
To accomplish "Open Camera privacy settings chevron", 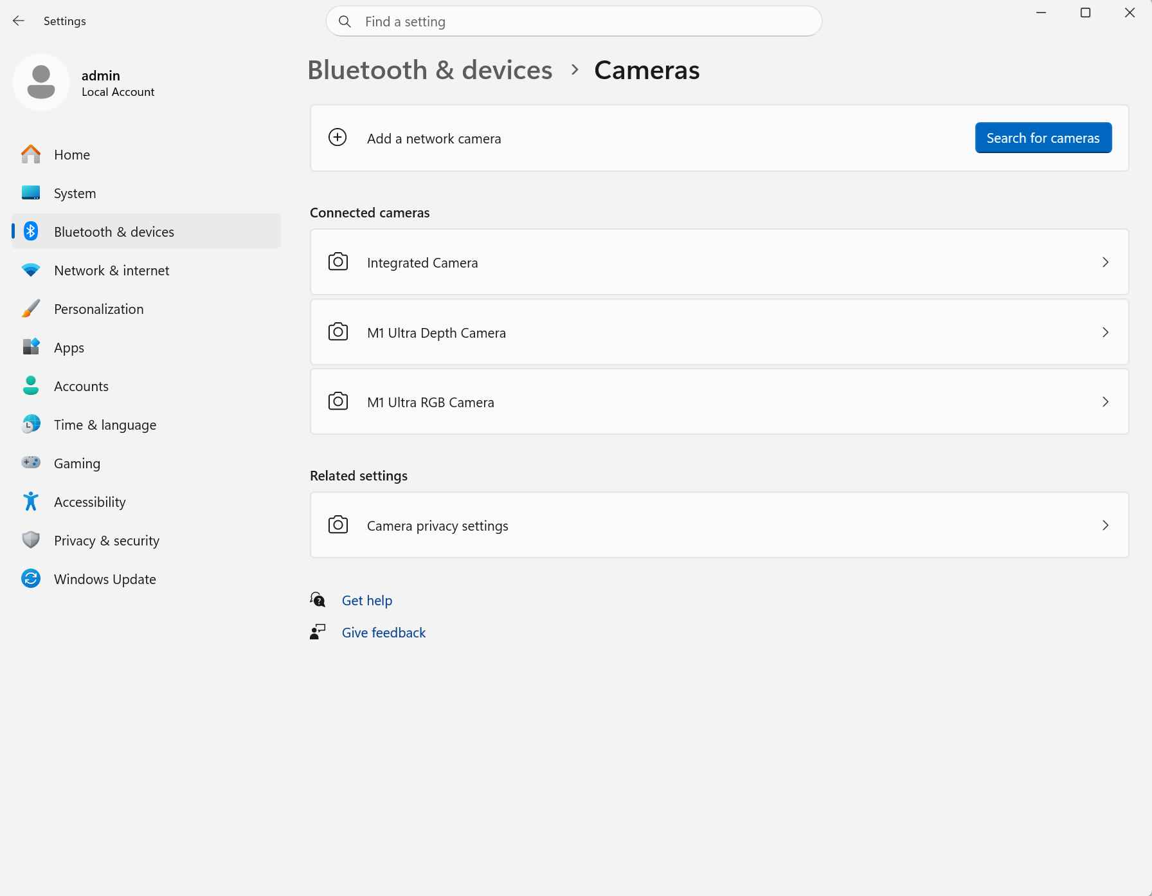I will click(x=1106, y=526).
